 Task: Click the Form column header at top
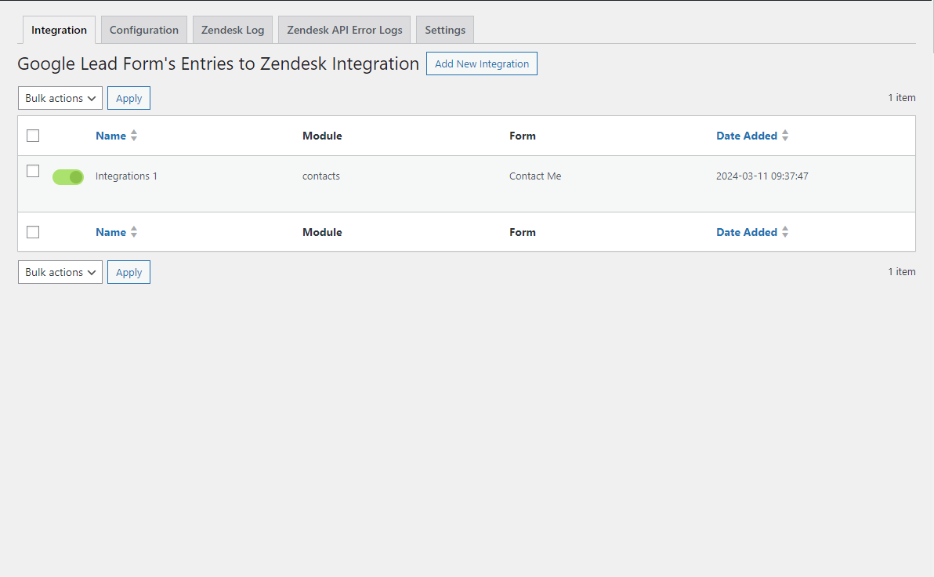coord(523,136)
